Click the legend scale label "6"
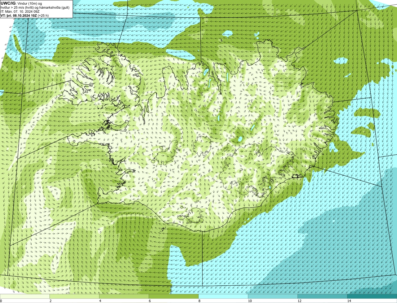 pyautogui.click(x=149, y=301)
